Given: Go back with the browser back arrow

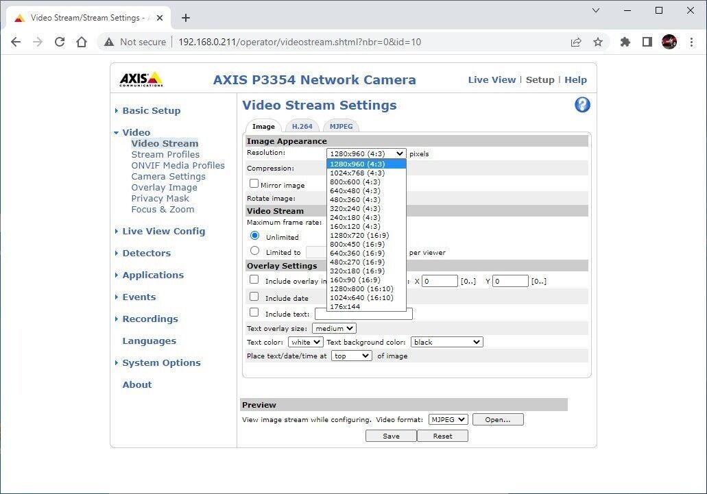Looking at the screenshot, I should point(16,42).
